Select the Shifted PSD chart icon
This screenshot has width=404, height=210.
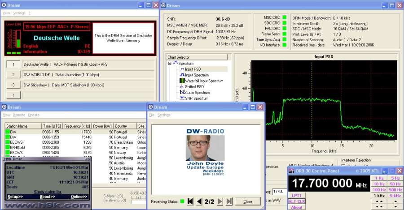(x=182, y=86)
